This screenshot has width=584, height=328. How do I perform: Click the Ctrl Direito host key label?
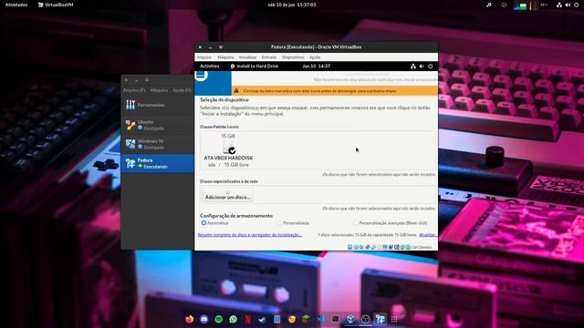[422, 247]
